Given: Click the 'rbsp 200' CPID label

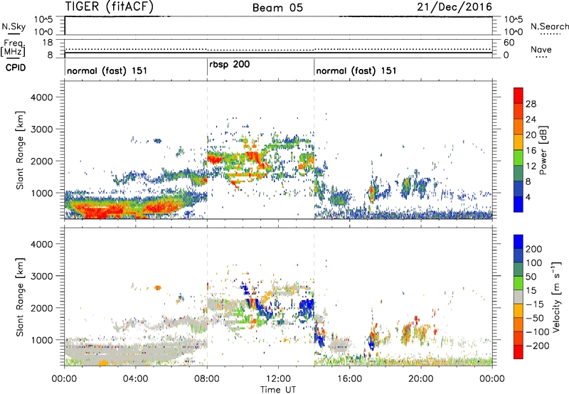Looking at the screenshot, I should coord(229,64).
